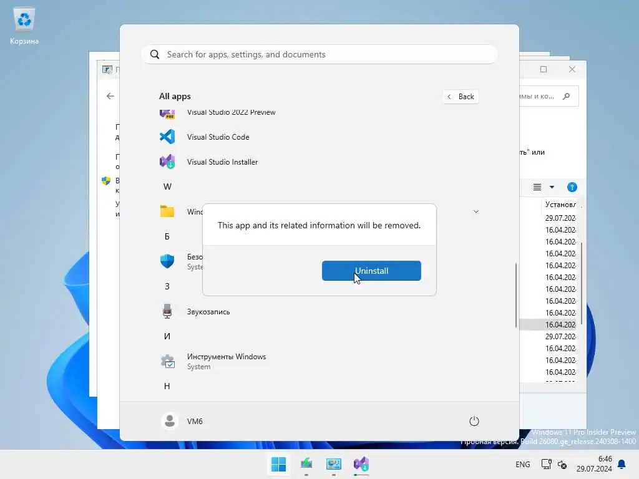Open Visual Studio Installer taskbar icon
The width and height of the screenshot is (639, 479).
pyautogui.click(x=361, y=464)
